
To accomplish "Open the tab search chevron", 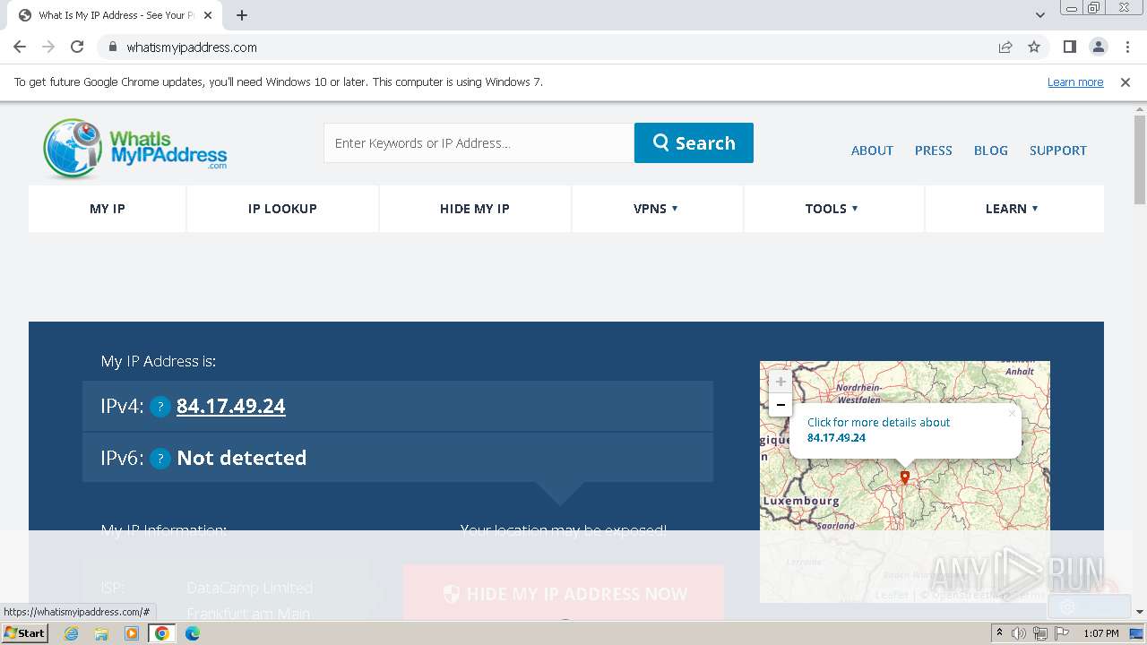I will coord(1039,15).
